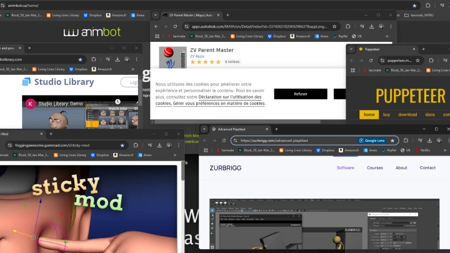Click Dropbox bookmark in animbot window
Viewport: 450px width, 253px height.
click(92, 15)
